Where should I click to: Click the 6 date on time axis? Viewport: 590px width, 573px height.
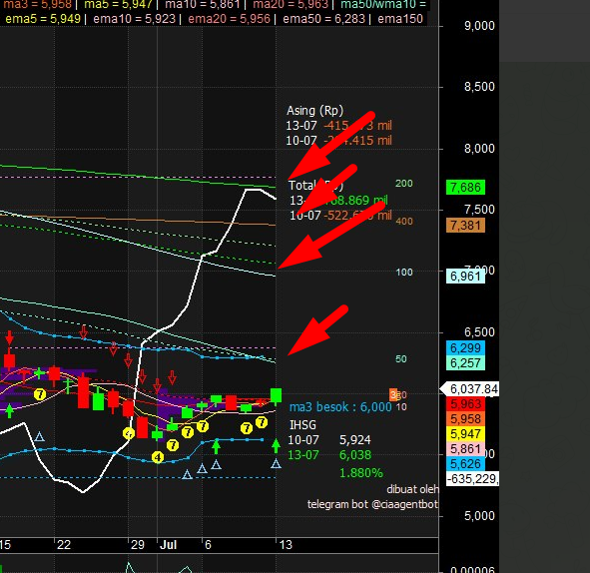pyautogui.click(x=208, y=545)
